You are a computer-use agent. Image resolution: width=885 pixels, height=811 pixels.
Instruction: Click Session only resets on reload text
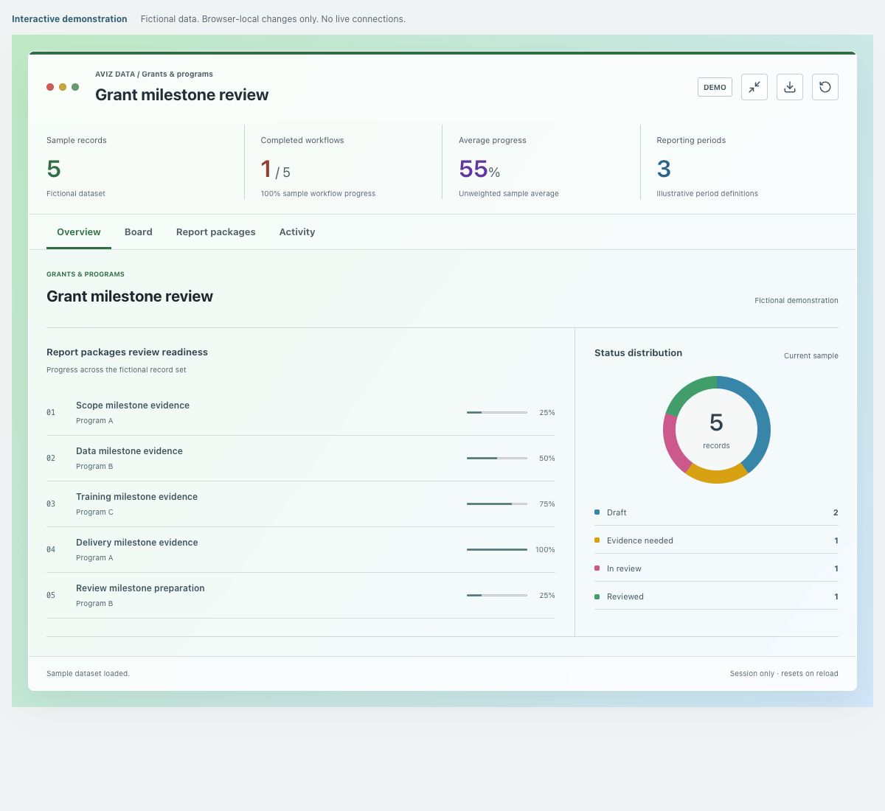784,673
